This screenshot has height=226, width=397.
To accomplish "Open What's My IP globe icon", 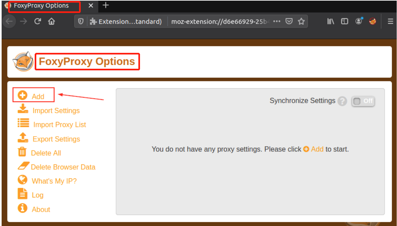I will [23, 180].
